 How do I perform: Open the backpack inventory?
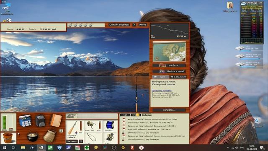tap(40, 120)
